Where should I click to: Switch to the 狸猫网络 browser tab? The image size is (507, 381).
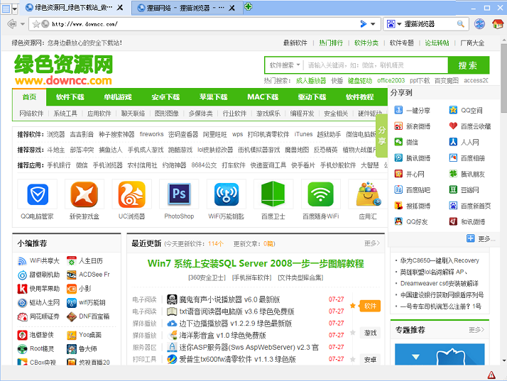pyautogui.click(x=182, y=8)
